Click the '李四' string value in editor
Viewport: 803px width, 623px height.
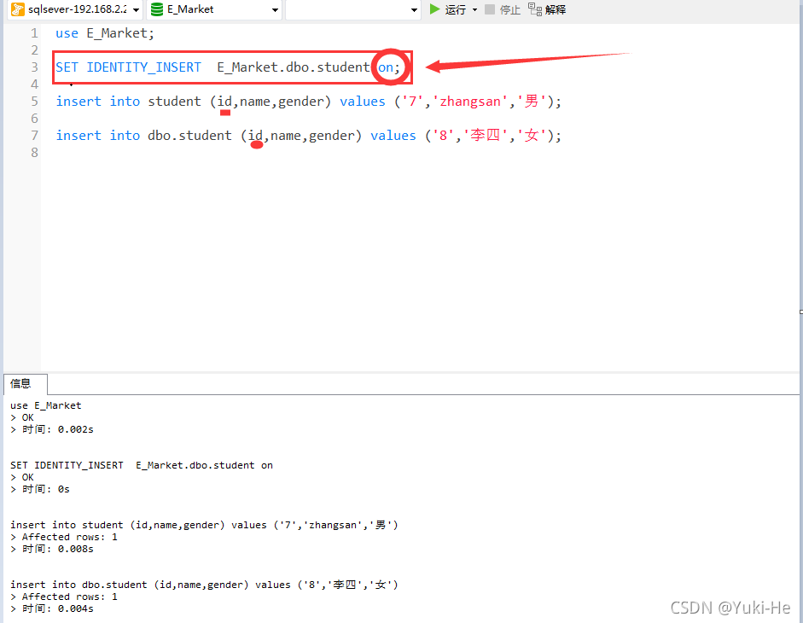tap(485, 136)
